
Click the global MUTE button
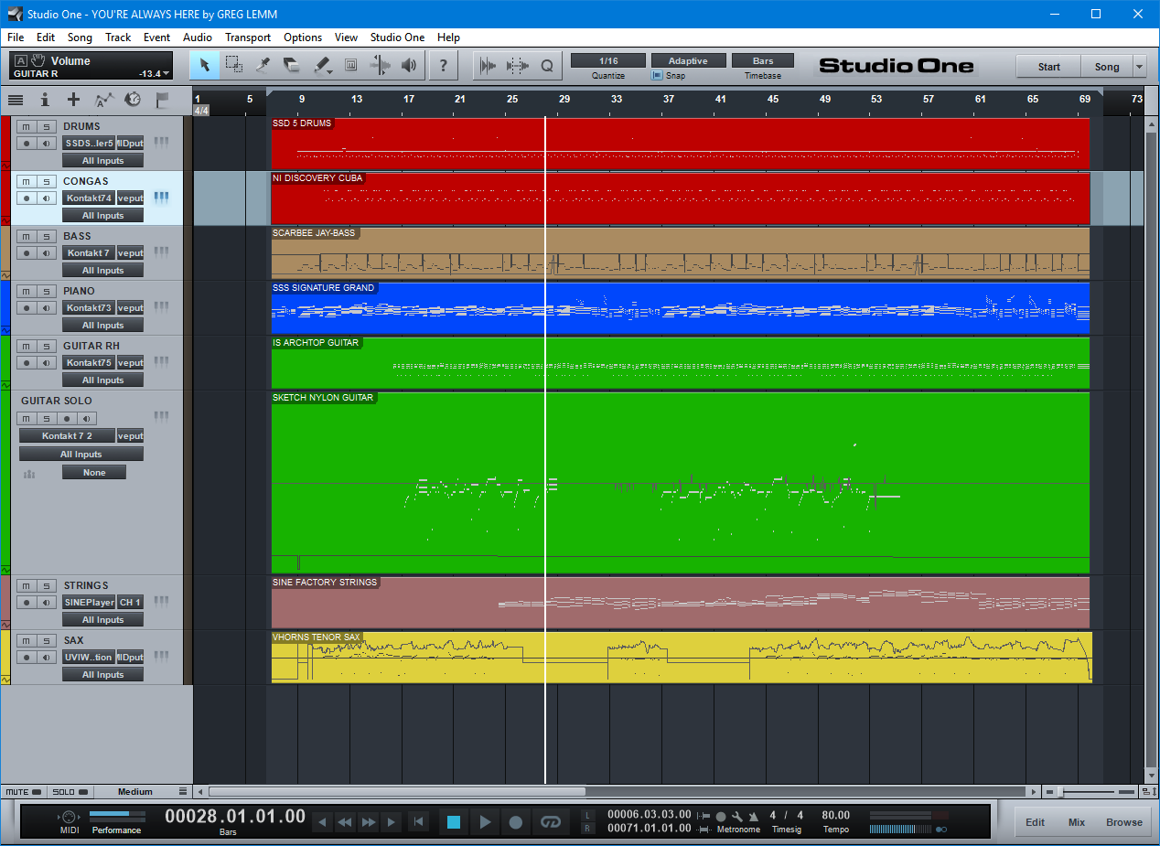tap(23, 791)
